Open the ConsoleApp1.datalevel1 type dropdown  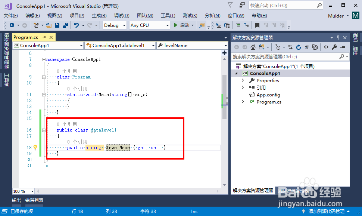tap(153, 46)
